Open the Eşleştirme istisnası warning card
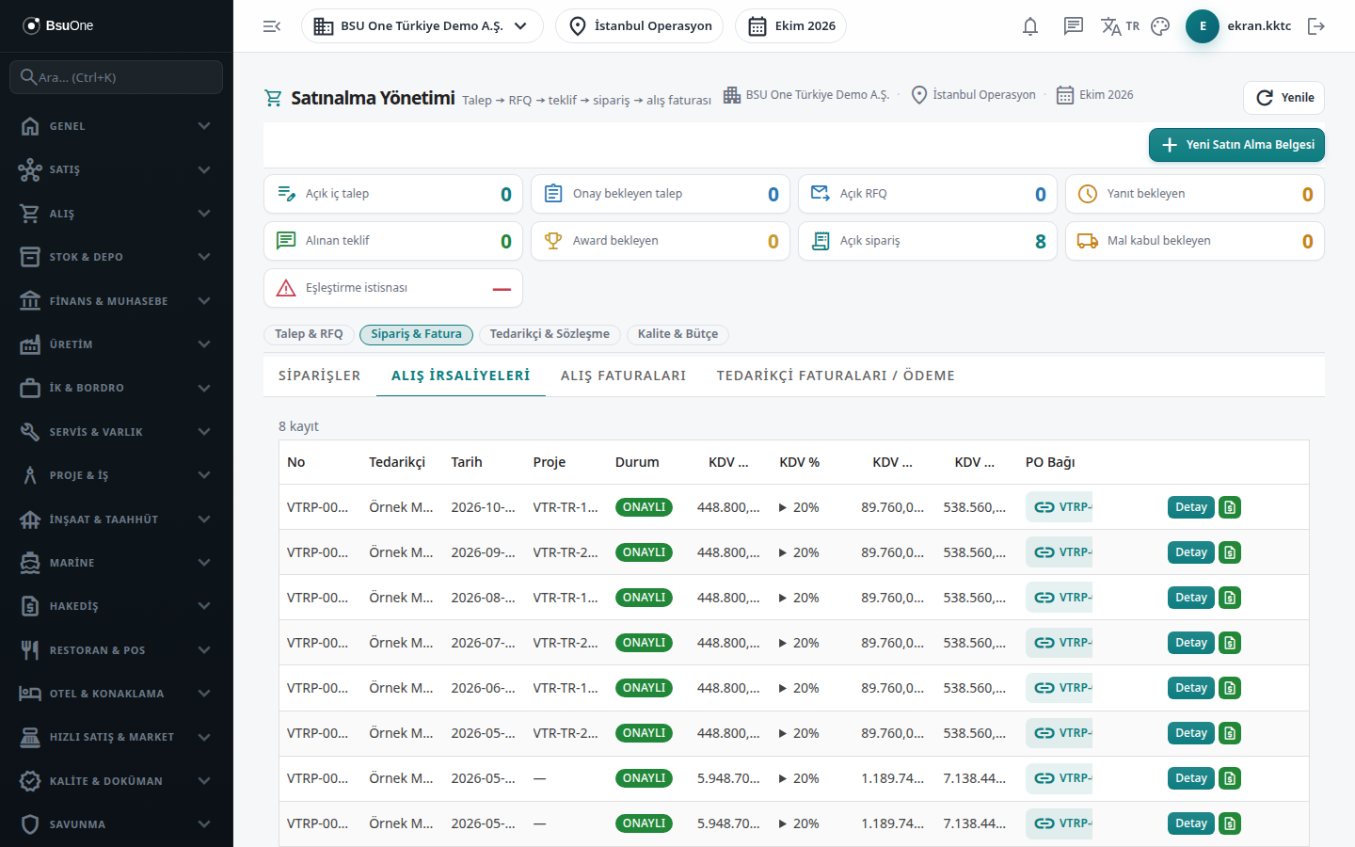1355x847 pixels. pyautogui.click(x=393, y=288)
